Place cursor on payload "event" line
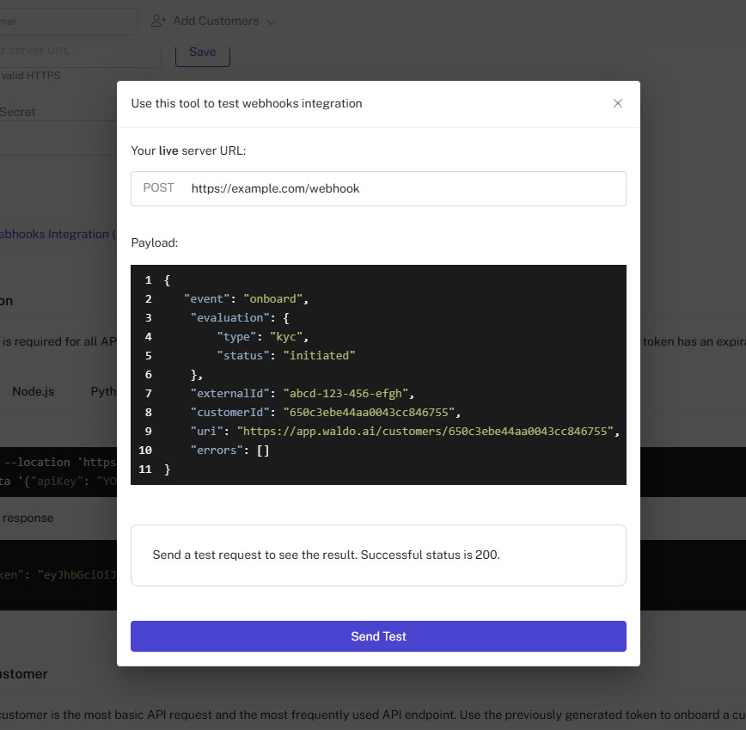 click(x=246, y=299)
